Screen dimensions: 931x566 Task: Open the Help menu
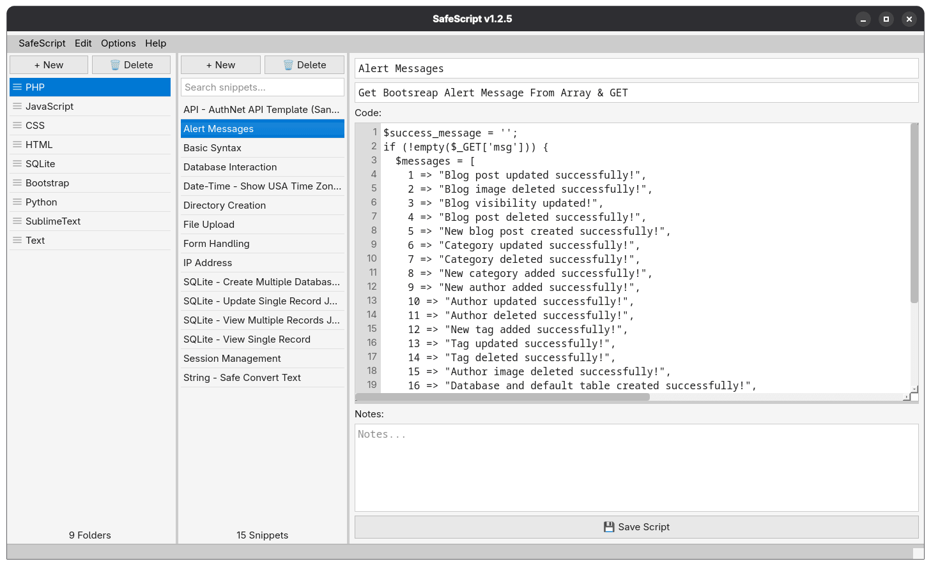(155, 43)
